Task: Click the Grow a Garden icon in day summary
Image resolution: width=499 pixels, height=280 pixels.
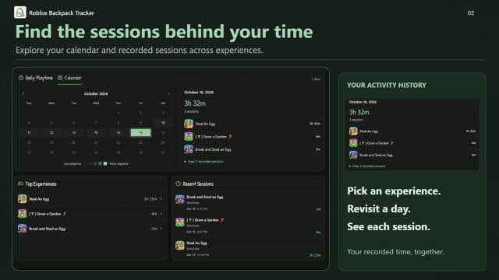Action: [x=189, y=137]
